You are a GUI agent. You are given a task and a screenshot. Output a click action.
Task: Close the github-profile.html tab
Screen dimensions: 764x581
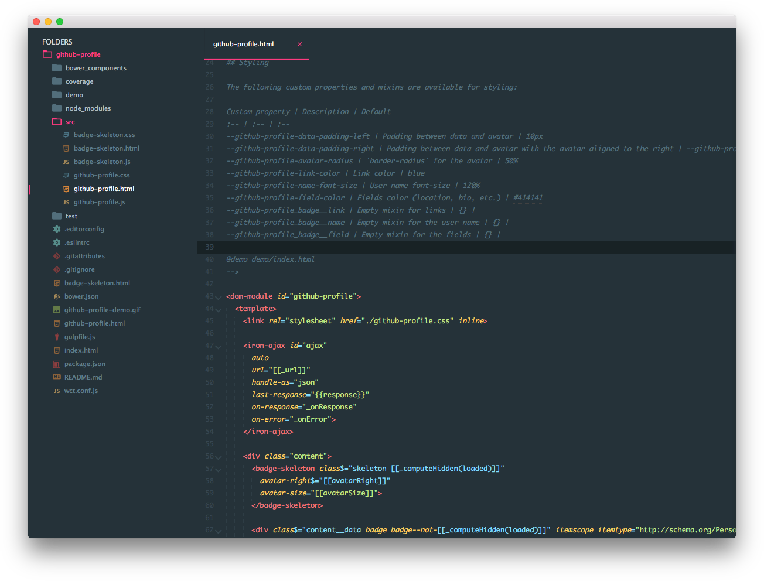pyautogui.click(x=299, y=44)
